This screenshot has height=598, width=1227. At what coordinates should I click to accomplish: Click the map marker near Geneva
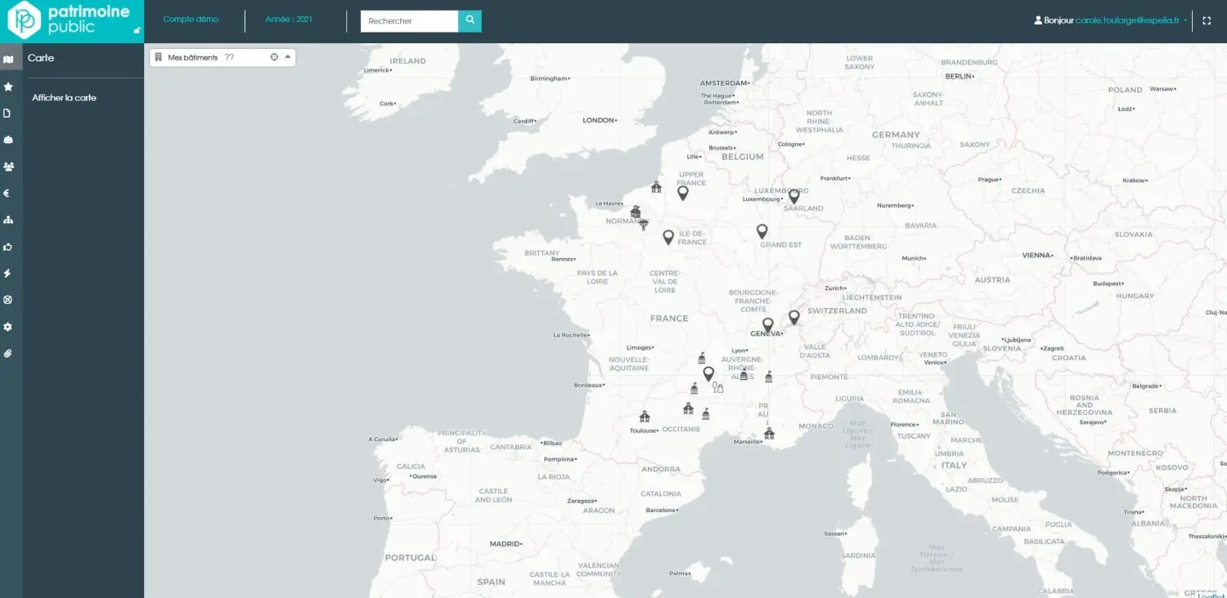[766, 324]
